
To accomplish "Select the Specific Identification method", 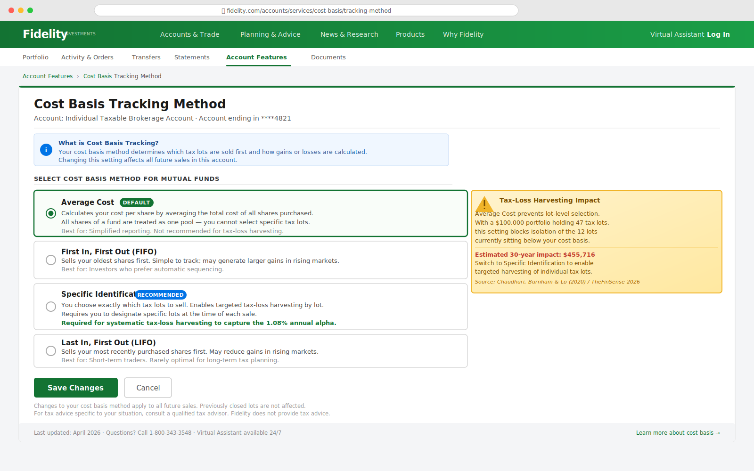I will point(50,306).
